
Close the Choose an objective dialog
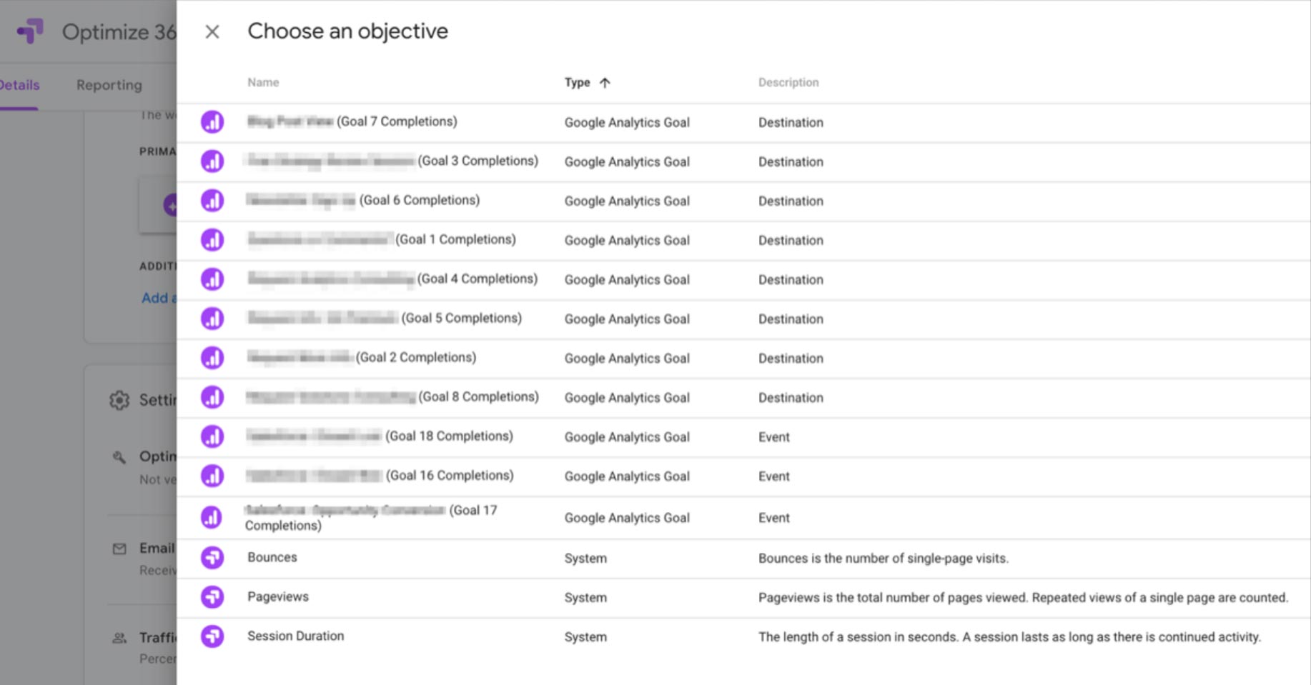click(x=212, y=31)
